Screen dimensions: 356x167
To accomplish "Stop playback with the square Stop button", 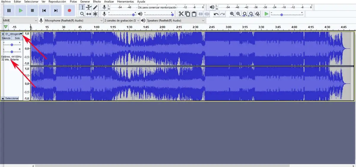I will click(x=32, y=10).
